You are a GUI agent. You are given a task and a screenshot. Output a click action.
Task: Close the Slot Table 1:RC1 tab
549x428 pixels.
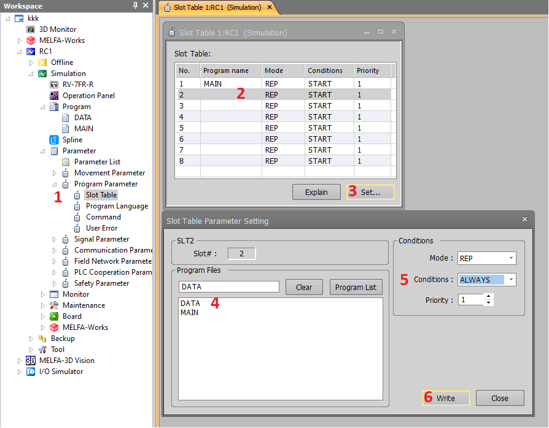(x=269, y=7)
